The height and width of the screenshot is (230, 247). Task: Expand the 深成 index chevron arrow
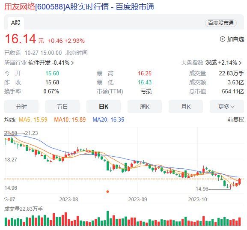coord(241,63)
